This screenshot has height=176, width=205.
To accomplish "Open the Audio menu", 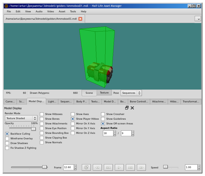I will (39, 12).
